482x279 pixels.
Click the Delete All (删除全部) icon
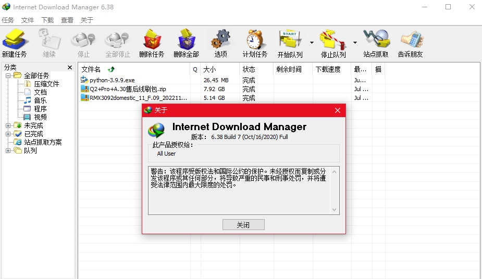[186, 39]
